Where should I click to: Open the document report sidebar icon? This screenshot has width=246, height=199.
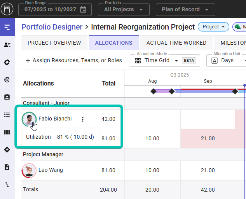(7, 167)
